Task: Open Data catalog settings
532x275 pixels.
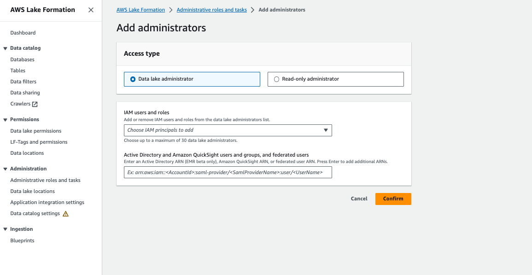Action: pos(35,214)
